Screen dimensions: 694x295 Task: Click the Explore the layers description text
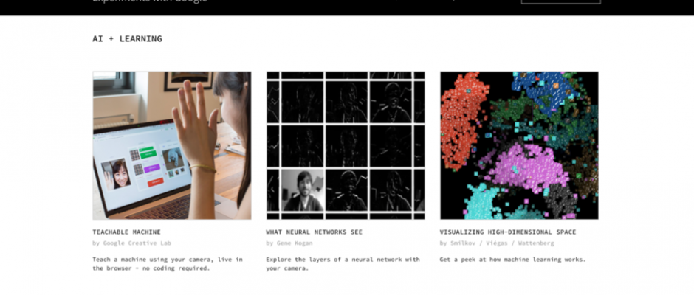click(x=343, y=263)
